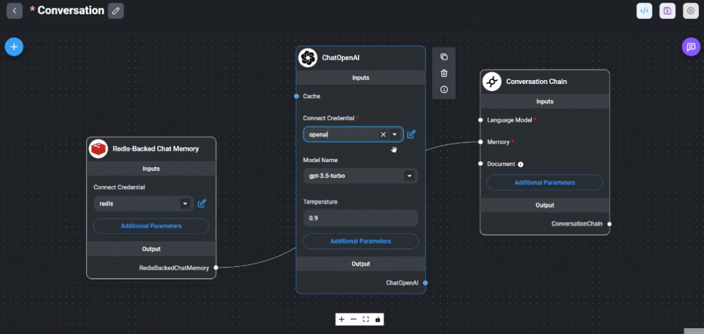Edit the Conversation flow name with the pencil icon
704x334 pixels.
pos(116,11)
